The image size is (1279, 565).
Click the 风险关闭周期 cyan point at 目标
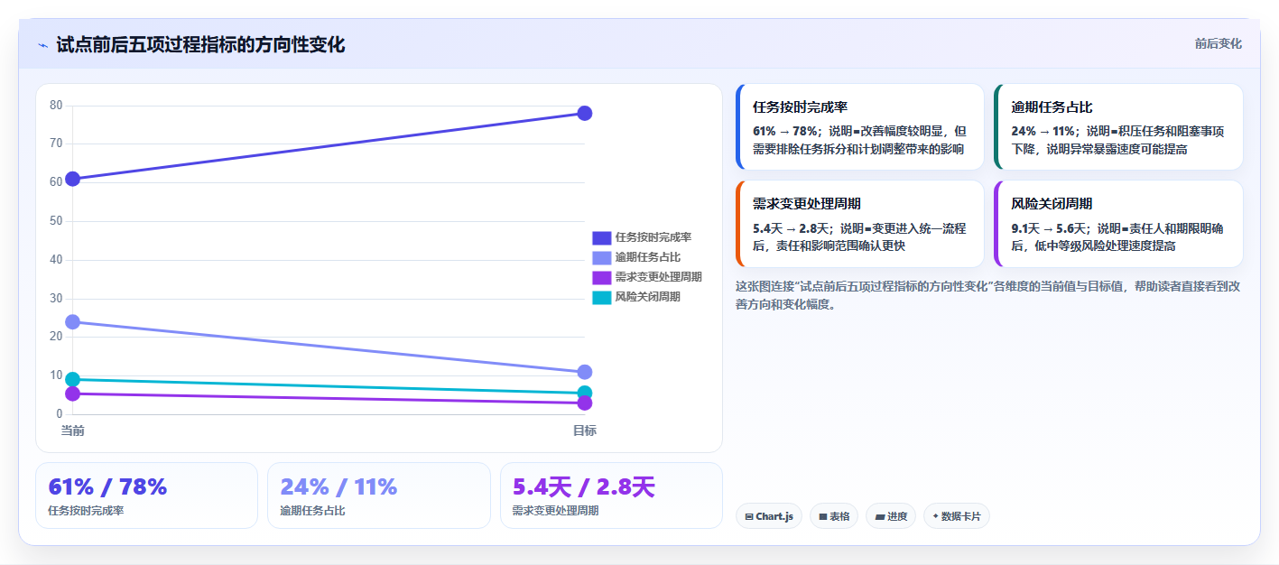point(584,393)
